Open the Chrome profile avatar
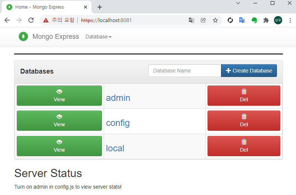 278,20
